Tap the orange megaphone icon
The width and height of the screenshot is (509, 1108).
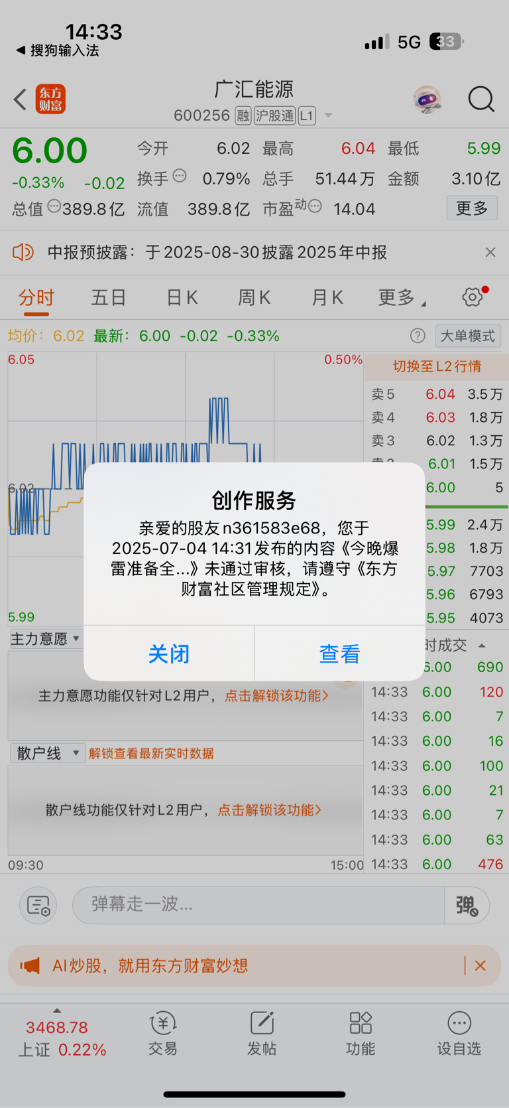pyautogui.click(x=30, y=965)
